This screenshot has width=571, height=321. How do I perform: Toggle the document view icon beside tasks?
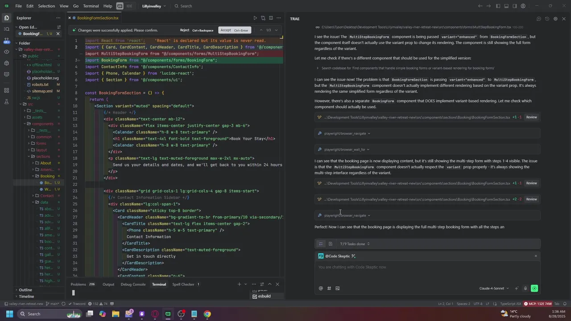click(x=330, y=244)
